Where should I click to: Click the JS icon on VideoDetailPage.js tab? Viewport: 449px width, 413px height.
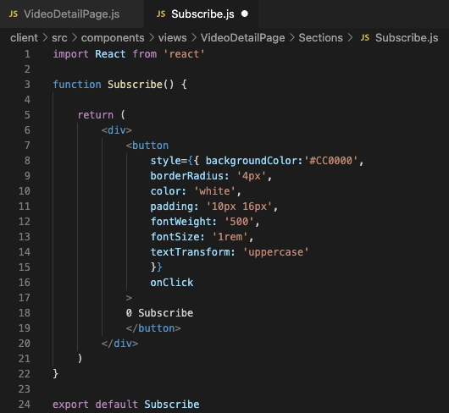pyautogui.click(x=14, y=14)
